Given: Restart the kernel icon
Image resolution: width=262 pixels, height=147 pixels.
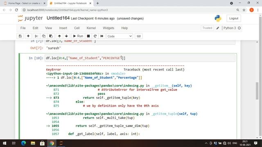Looking at the screenshot, I should coord(95,36).
